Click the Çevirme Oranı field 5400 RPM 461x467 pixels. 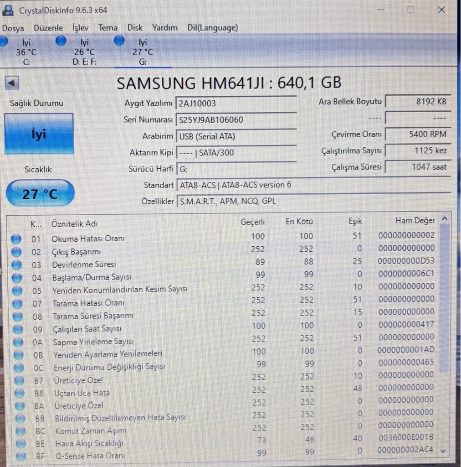pos(418,134)
